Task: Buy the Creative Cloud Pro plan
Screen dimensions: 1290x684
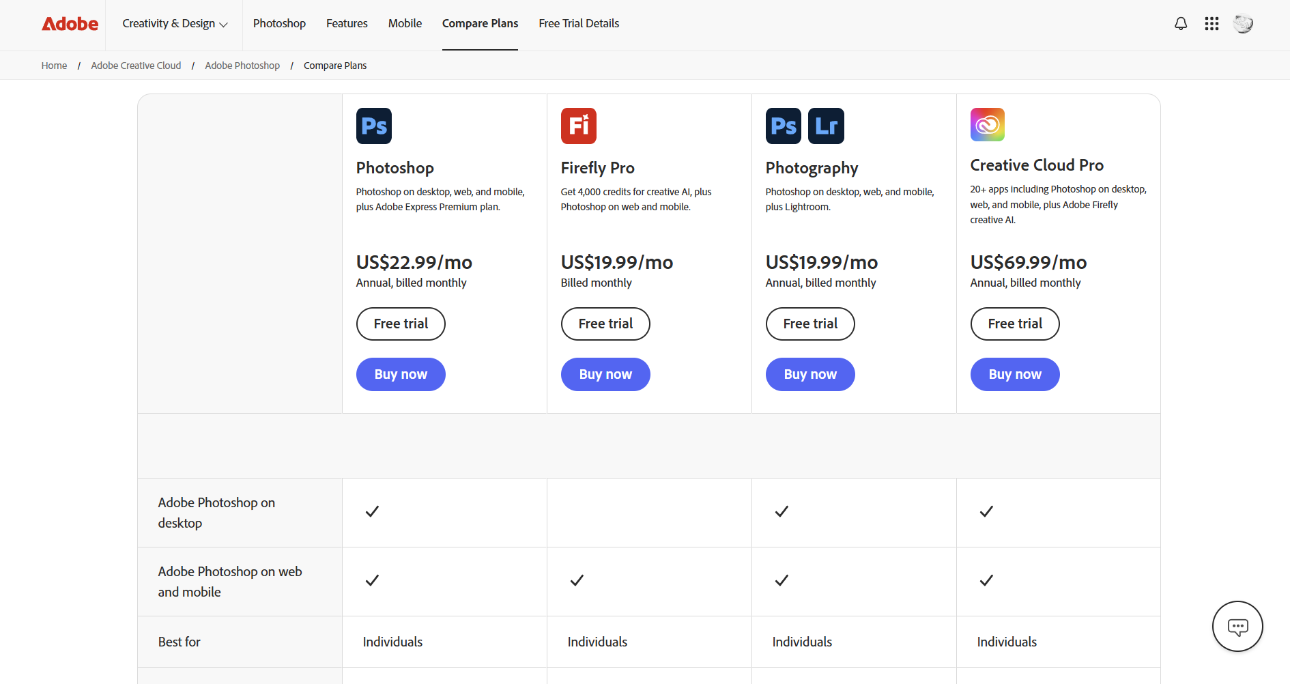Action: 1015,374
